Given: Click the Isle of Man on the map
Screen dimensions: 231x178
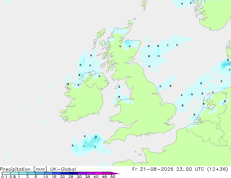Looking at the screenshot, I should click(118, 87).
